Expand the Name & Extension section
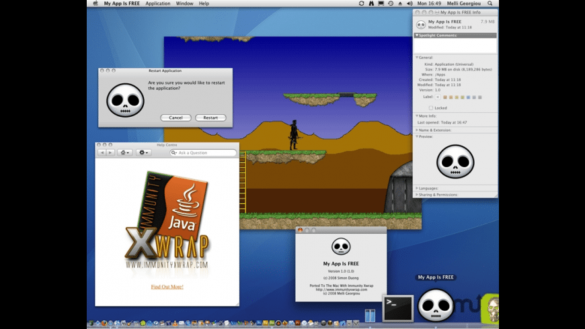The image size is (585, 329). [x=417, y=130]
